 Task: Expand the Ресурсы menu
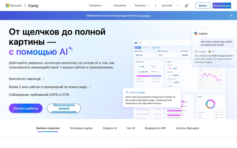(142, 5)
